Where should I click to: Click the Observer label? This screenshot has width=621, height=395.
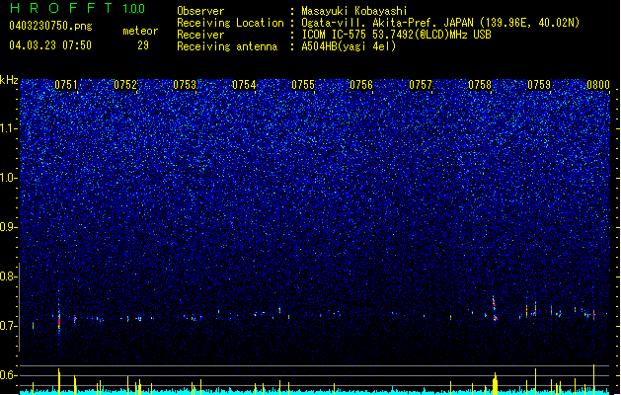coord(200,11)
